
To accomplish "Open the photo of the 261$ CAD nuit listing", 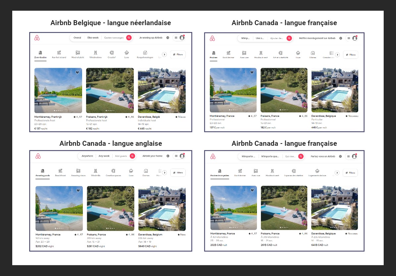I will 284,208.
